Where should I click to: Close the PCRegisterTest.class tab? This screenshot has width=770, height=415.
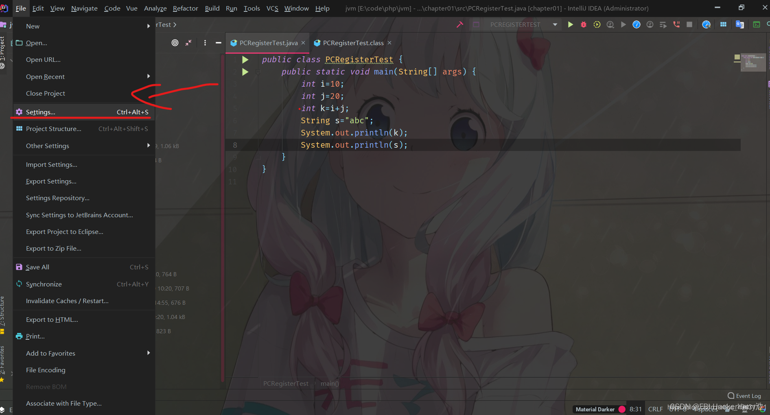[389, 43]
